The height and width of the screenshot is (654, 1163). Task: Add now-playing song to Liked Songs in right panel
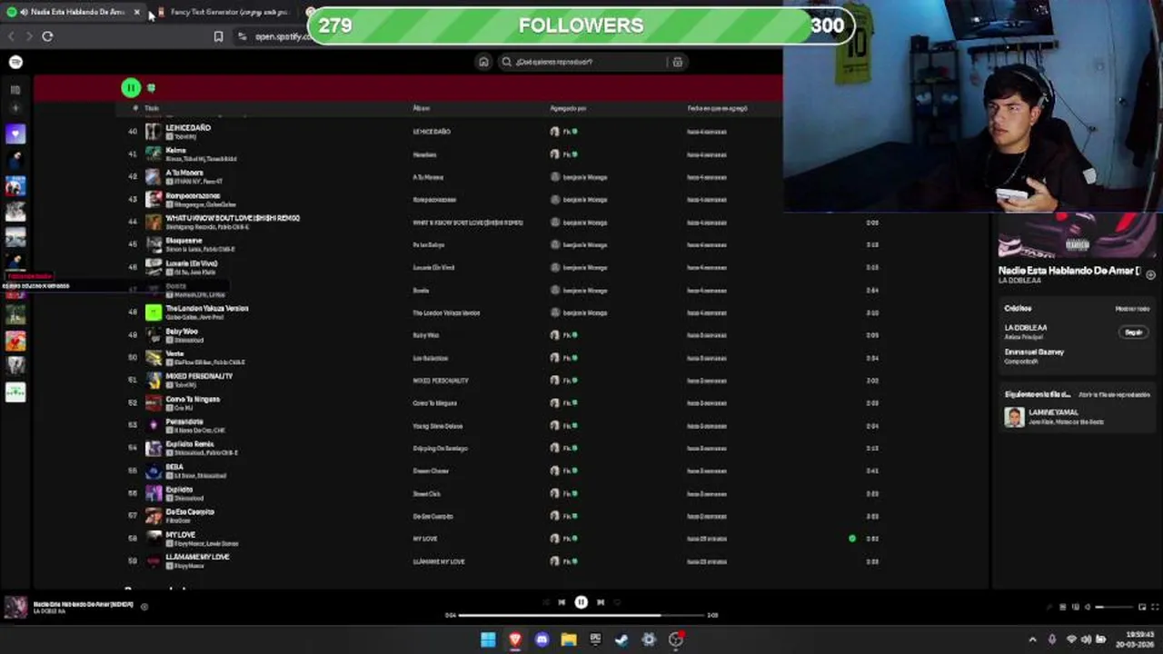tap(1150, 274)
